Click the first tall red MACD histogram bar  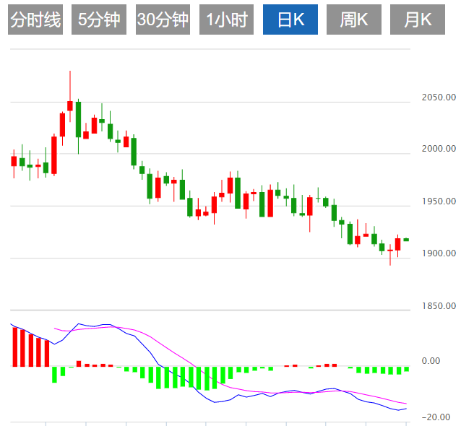(15, 347)
